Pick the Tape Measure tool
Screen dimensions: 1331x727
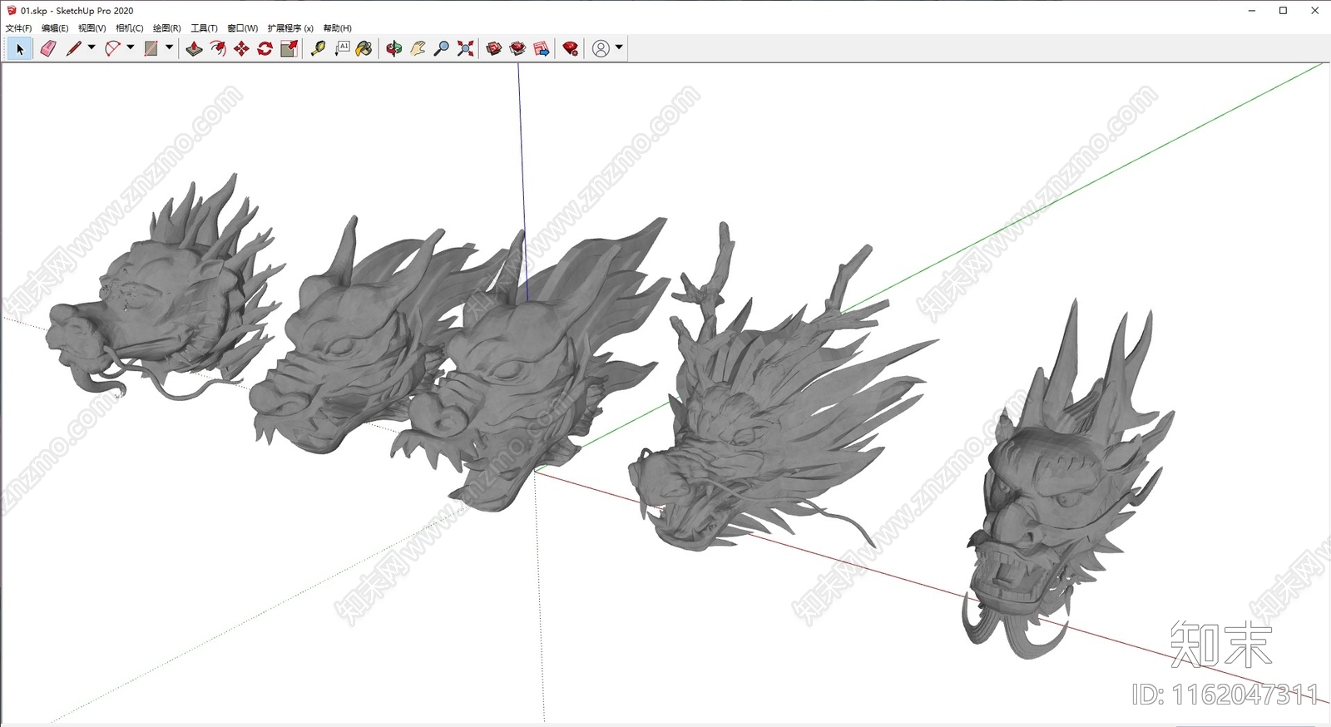pyautogui.click(x=318, y=49)
